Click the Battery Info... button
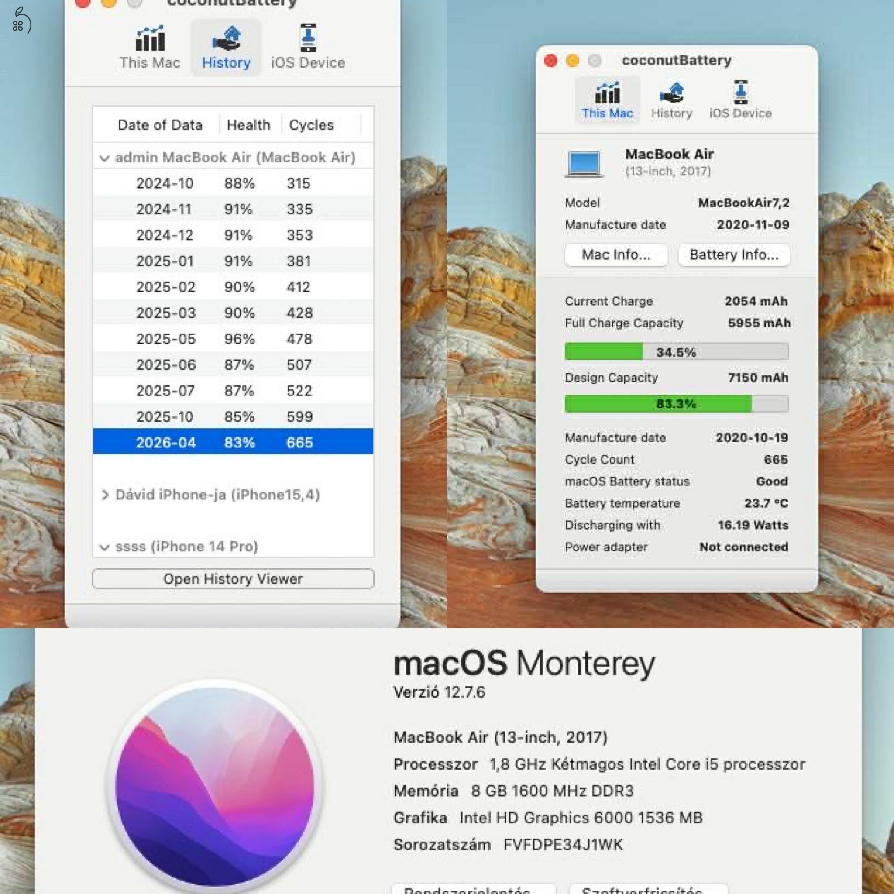 pyautogui.click(x=734, y=254)
